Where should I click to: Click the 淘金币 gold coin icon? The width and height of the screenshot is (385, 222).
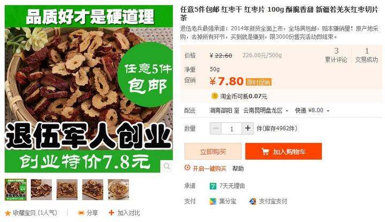point(214,96)
